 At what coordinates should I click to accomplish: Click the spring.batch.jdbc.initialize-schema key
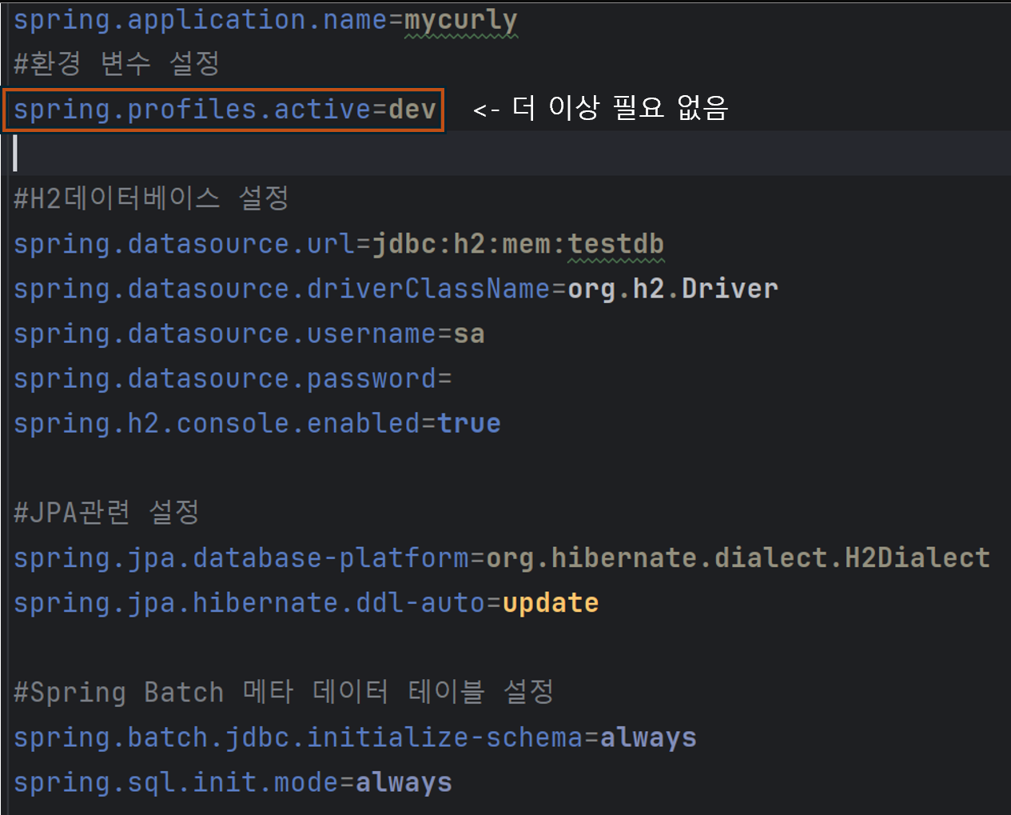pos(298,737)
